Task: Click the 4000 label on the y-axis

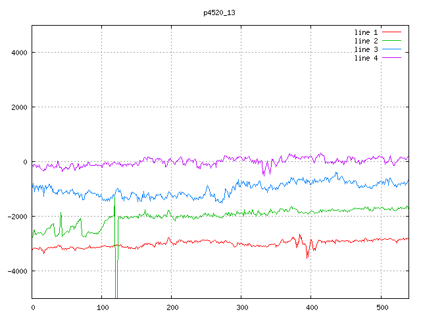Action: point(18,53)
